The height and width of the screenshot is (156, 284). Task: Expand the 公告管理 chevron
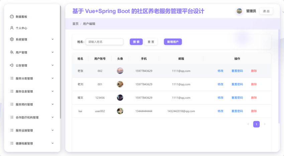(x=52, y=65)
